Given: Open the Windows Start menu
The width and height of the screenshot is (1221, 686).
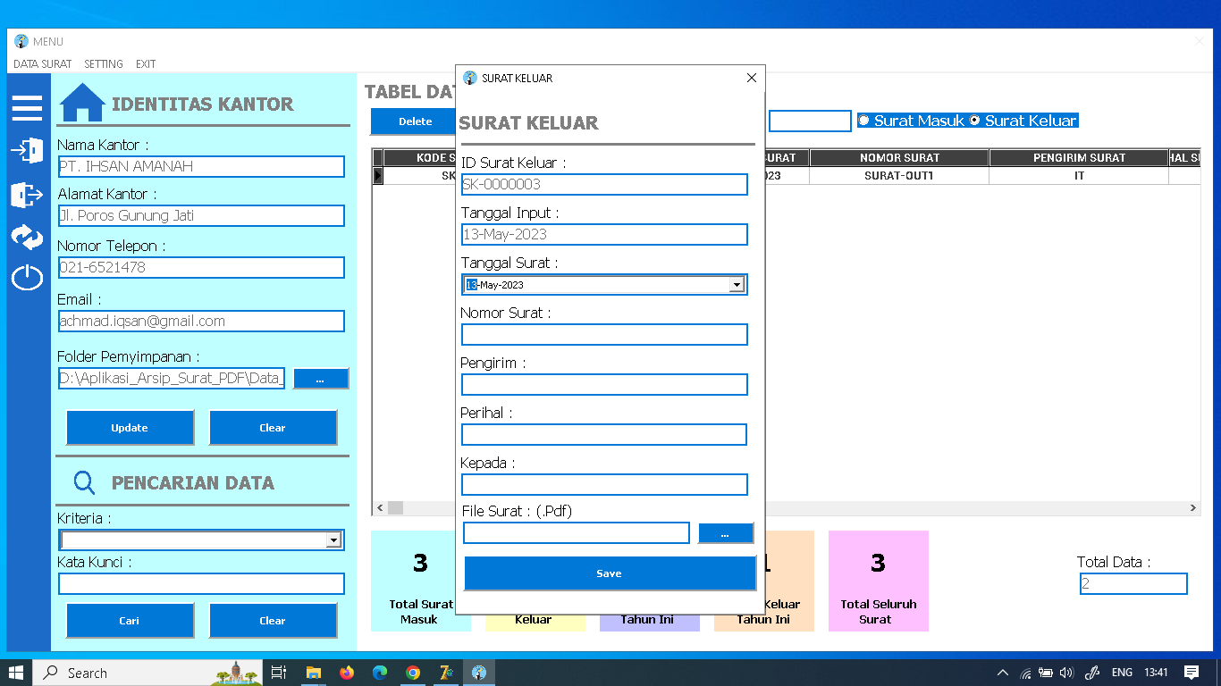Looking at the screenshot, I should [x=16, y=672].
